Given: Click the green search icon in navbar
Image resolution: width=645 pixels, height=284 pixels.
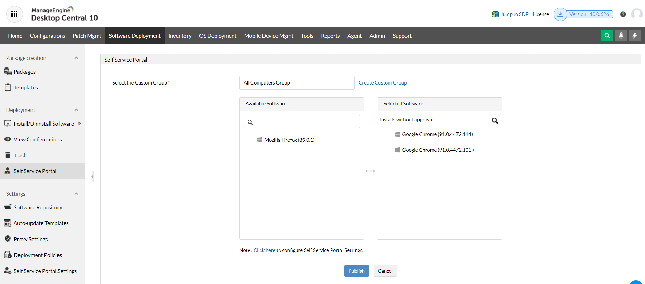Looking at the screenshot, I should [x=607, y=36].
